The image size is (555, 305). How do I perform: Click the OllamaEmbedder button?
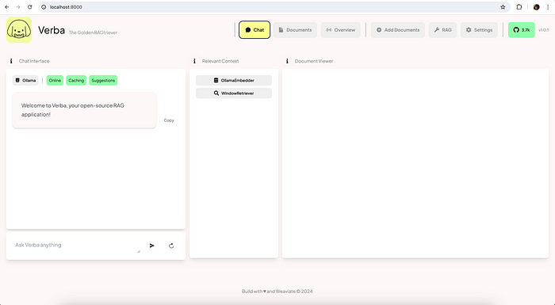[x=234, y=80]
